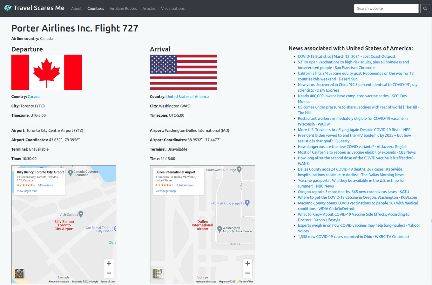Open View larger map for Billy Bishop airport
Viewport: 432px width, 285px height.
pyautogui.click(x=27, y=191)
